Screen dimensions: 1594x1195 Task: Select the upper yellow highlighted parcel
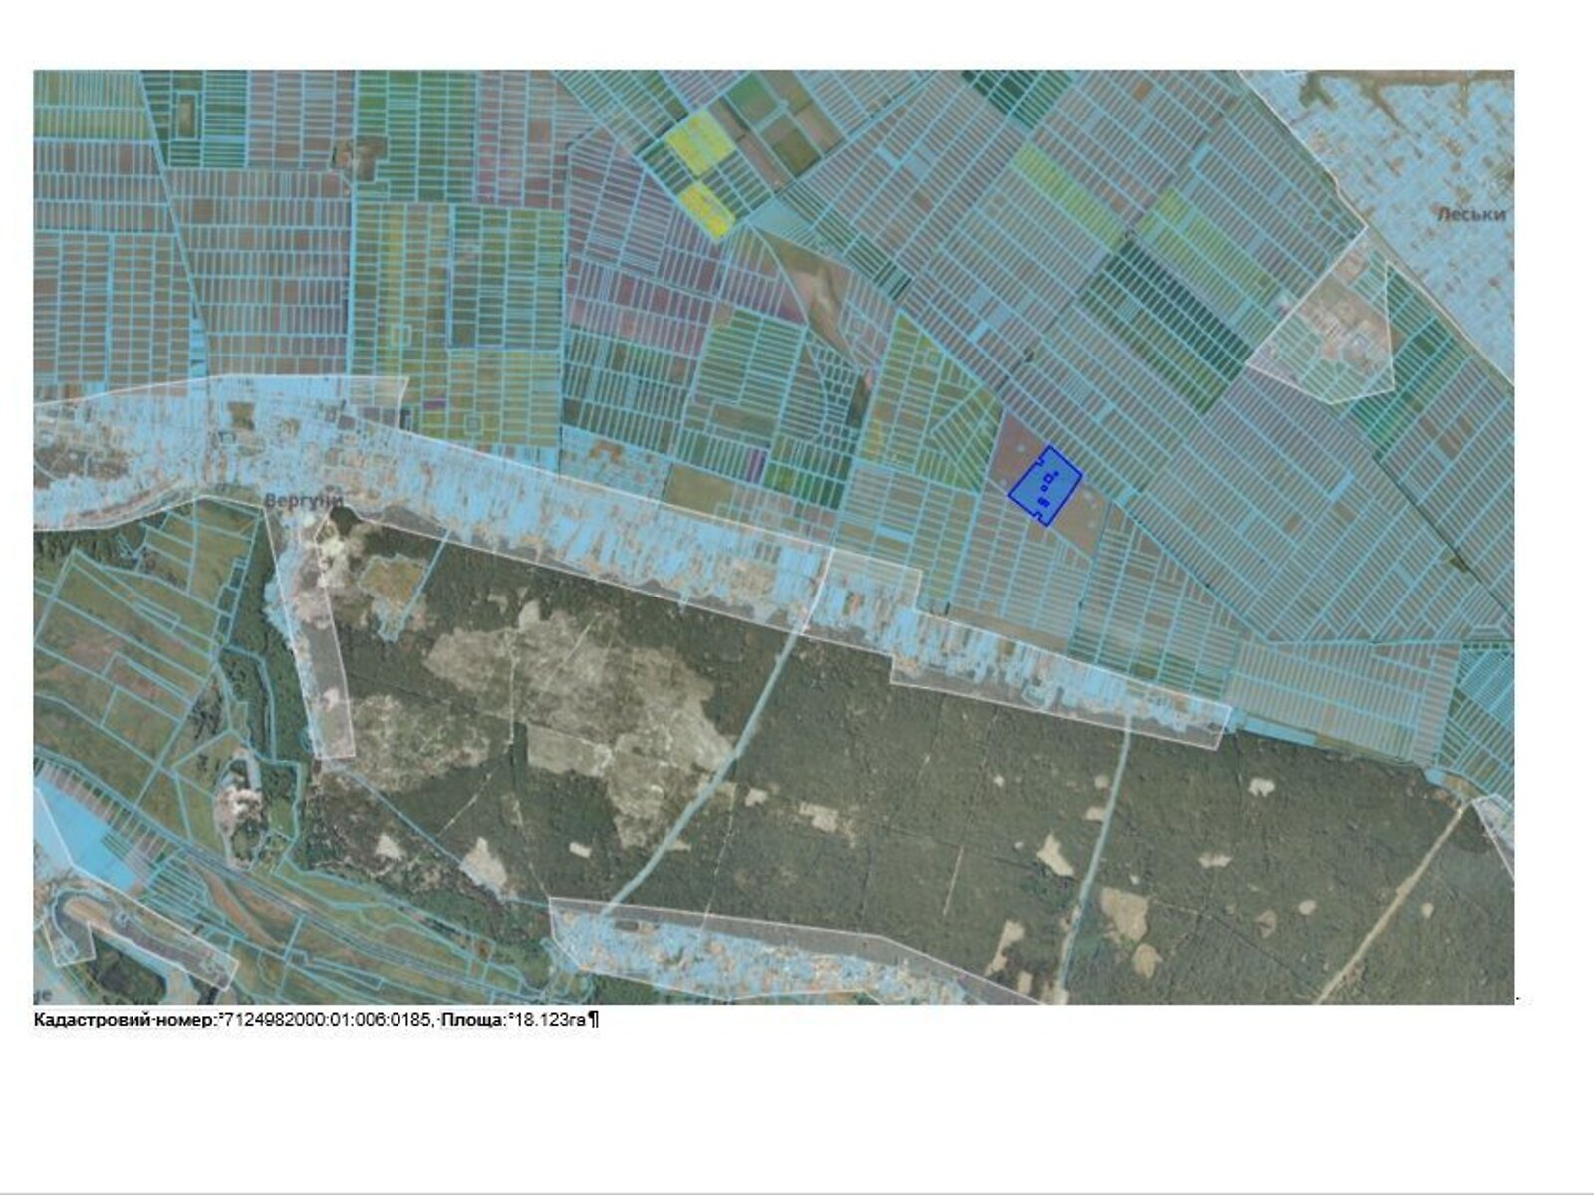(x=698, y=137)
